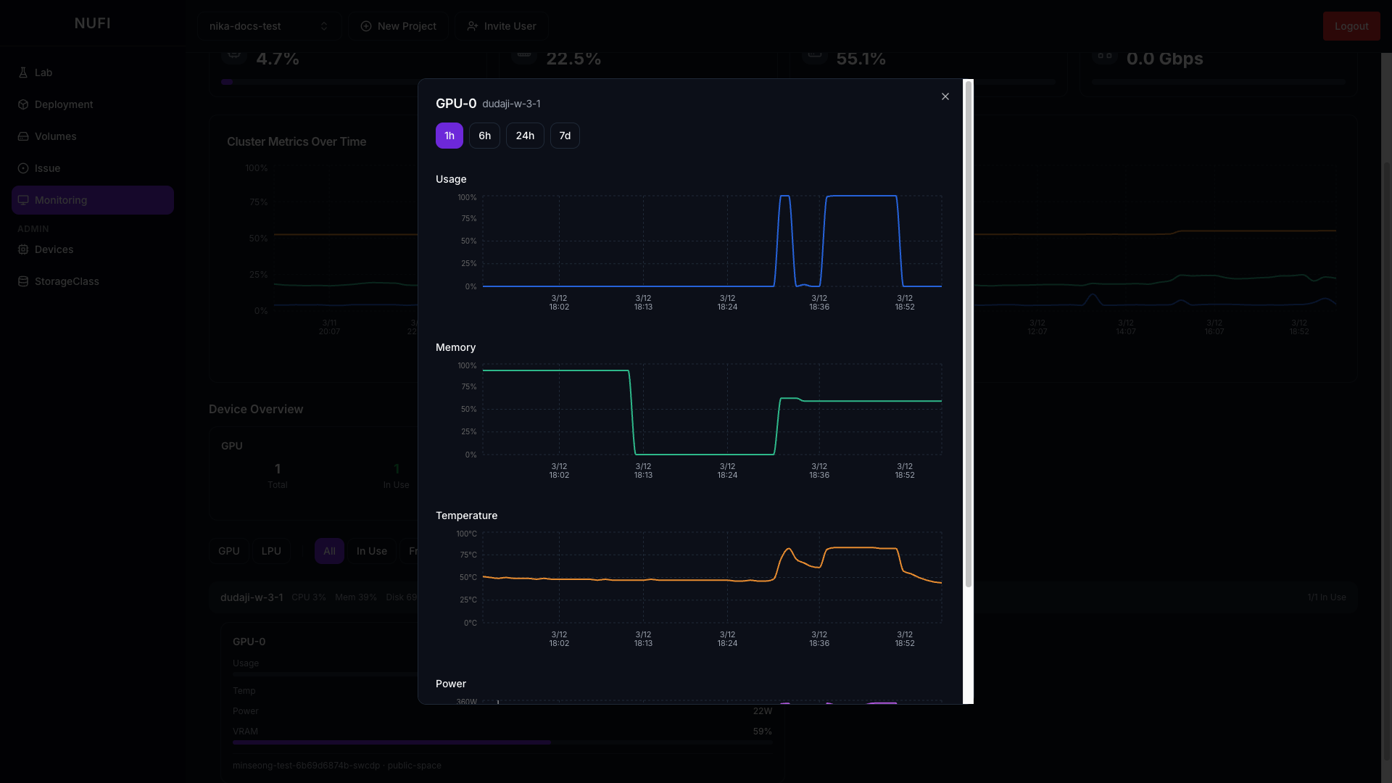Select the 1h time range
This screenshot has height=783, width=1392.
point(449,136)
